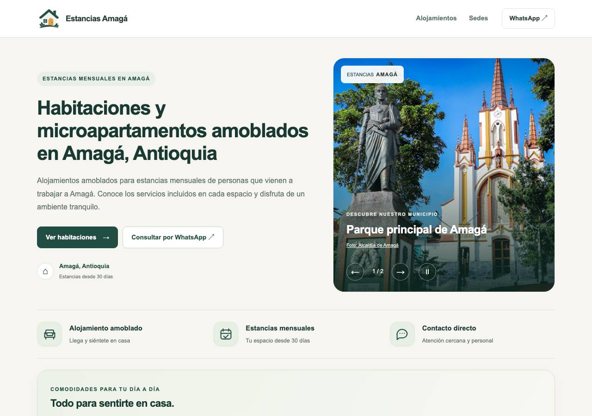This screenshot has height=416, width=592.
Task: Click the home icon beside Amagá, Antioquia
Action: point(45,271)
